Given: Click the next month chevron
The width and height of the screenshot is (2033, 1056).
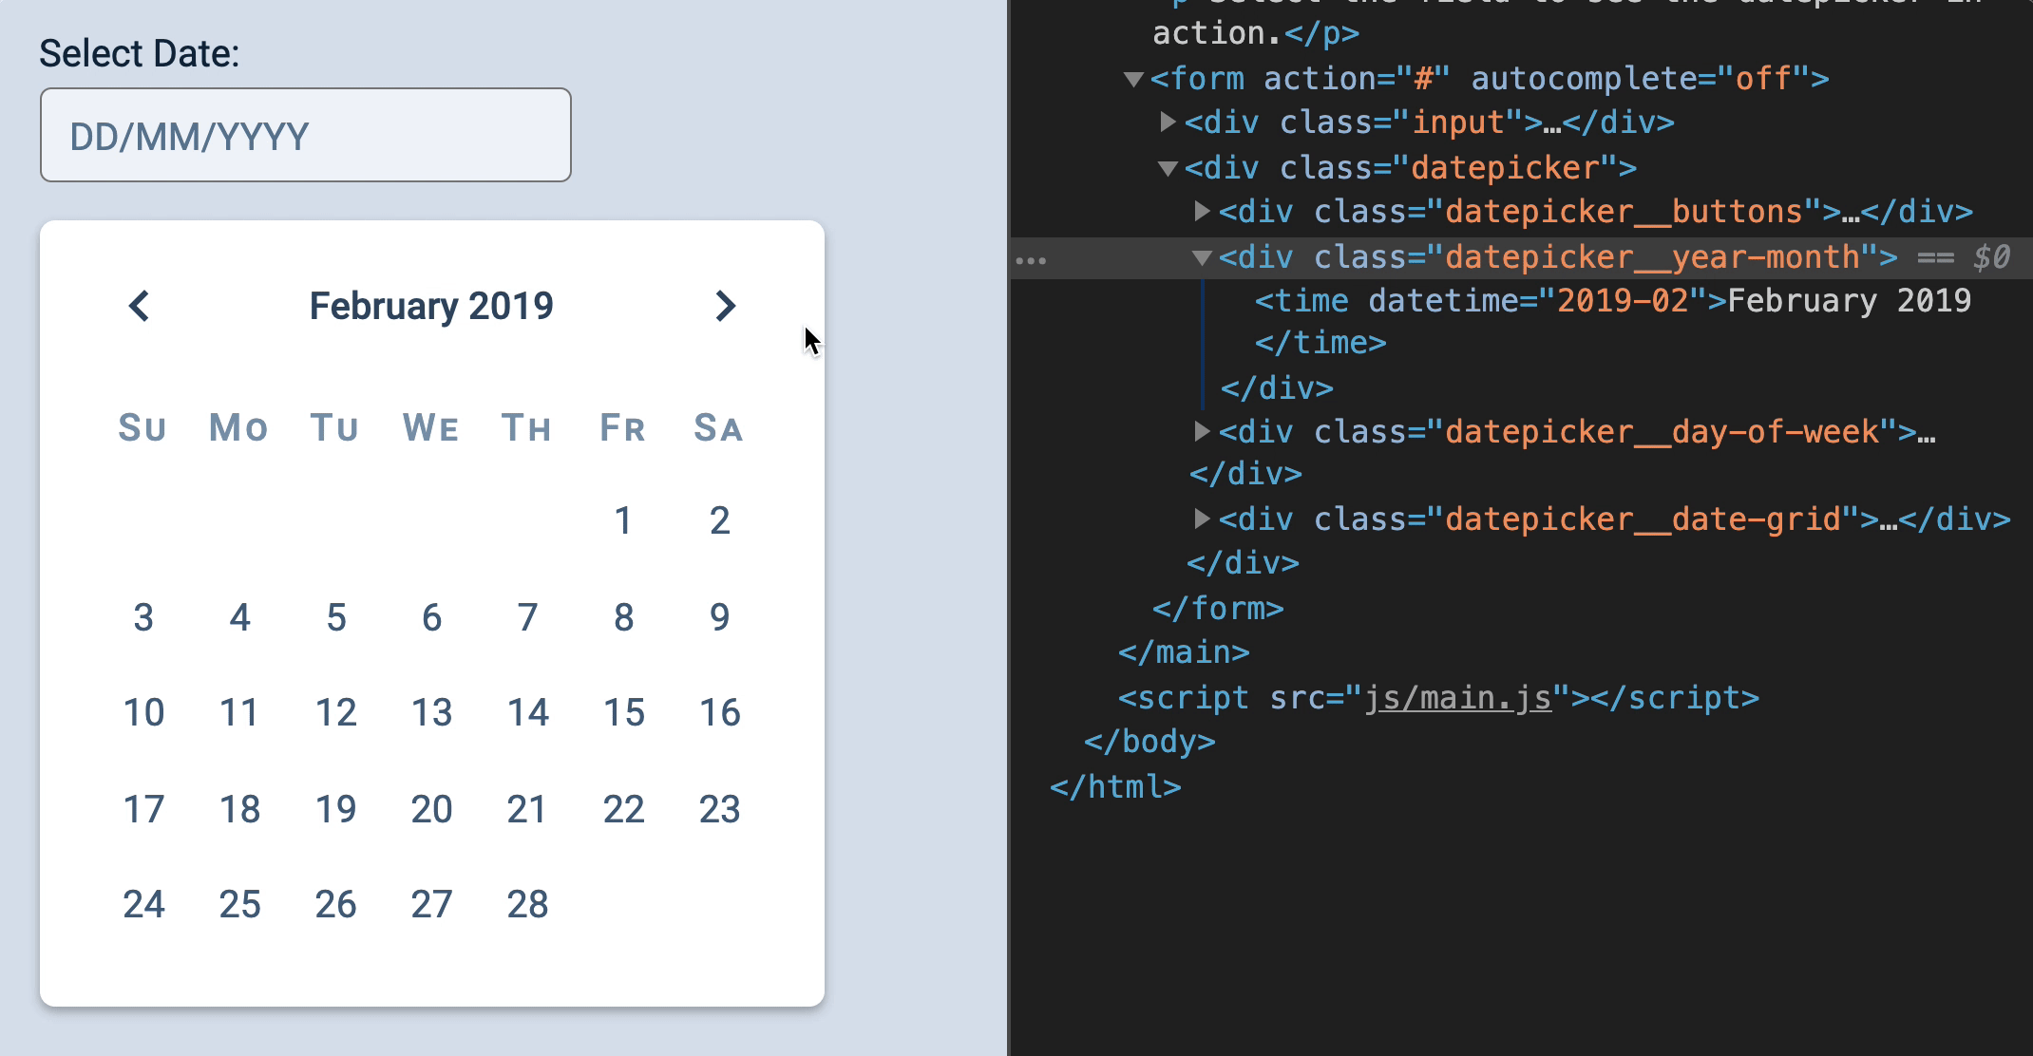Looking at the screenshot, I should pos(725,306).
